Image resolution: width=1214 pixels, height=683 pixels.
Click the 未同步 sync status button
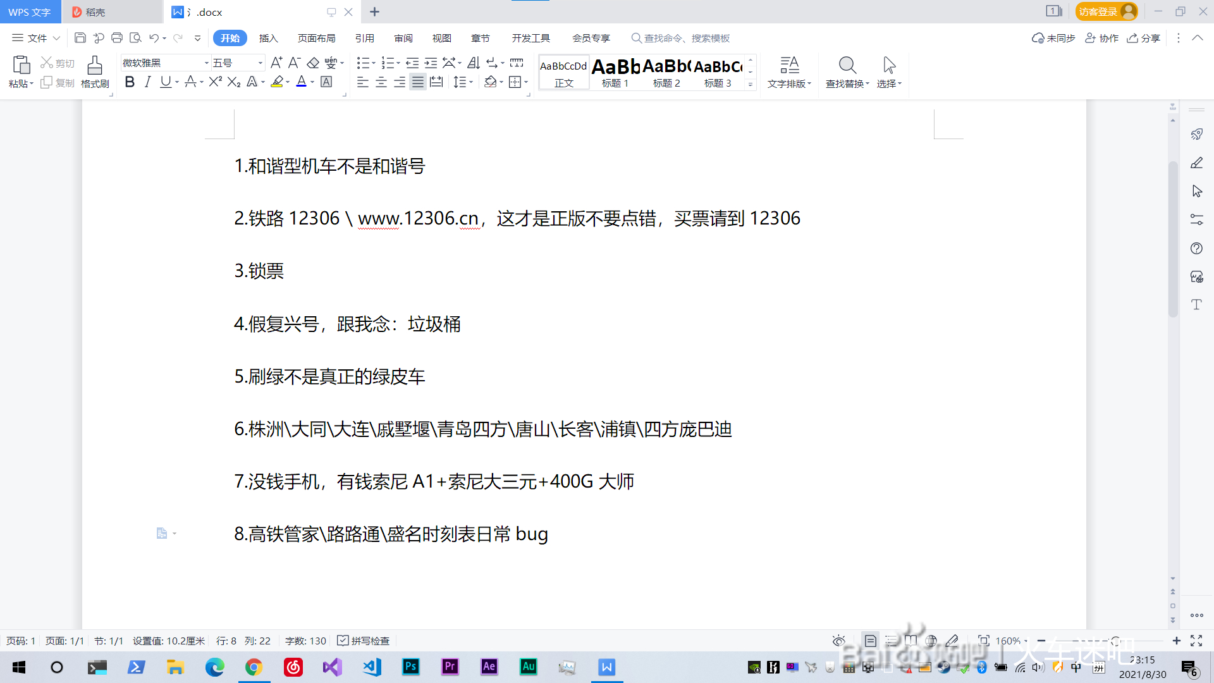pyautogui.click(x=1053, y=38)
